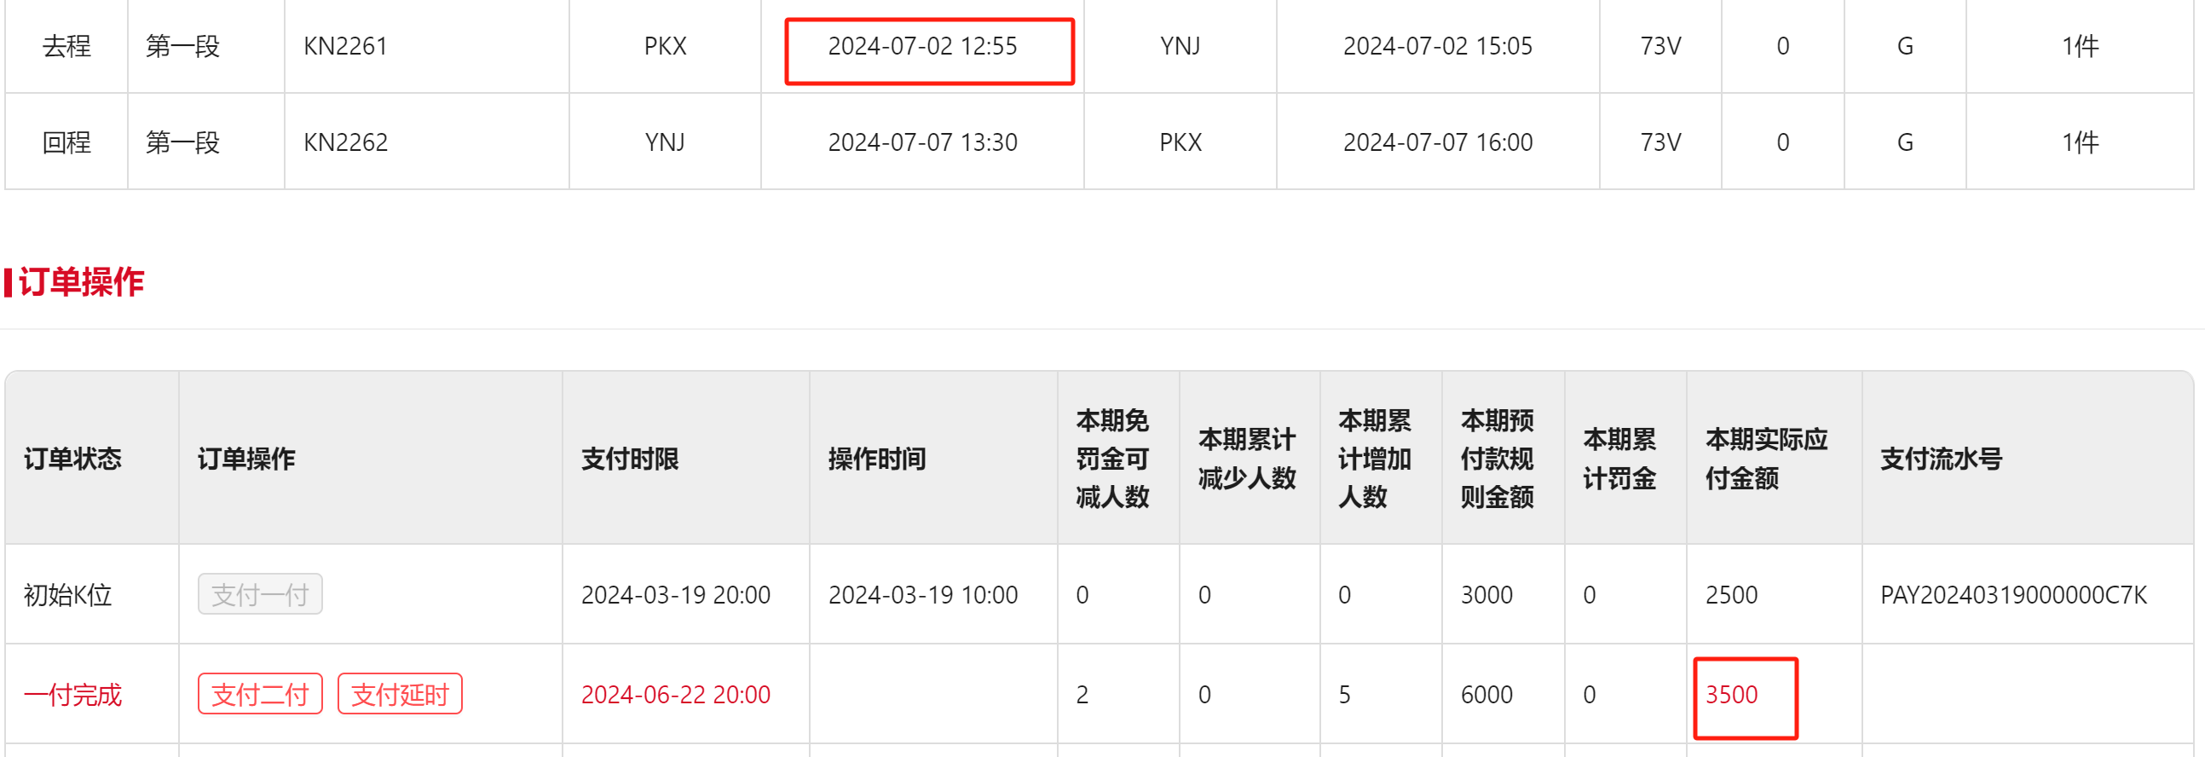Viewport: 2205px width, 757px height.
Task: Click arrival time 2024-07-02 15:05
Action: pos(1436,46)
